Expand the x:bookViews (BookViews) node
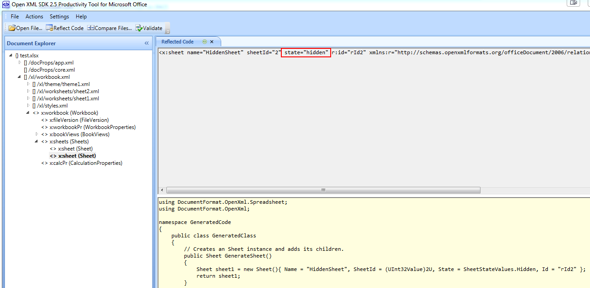The width and height of the screenshot is (590, 288). [36, 134]
